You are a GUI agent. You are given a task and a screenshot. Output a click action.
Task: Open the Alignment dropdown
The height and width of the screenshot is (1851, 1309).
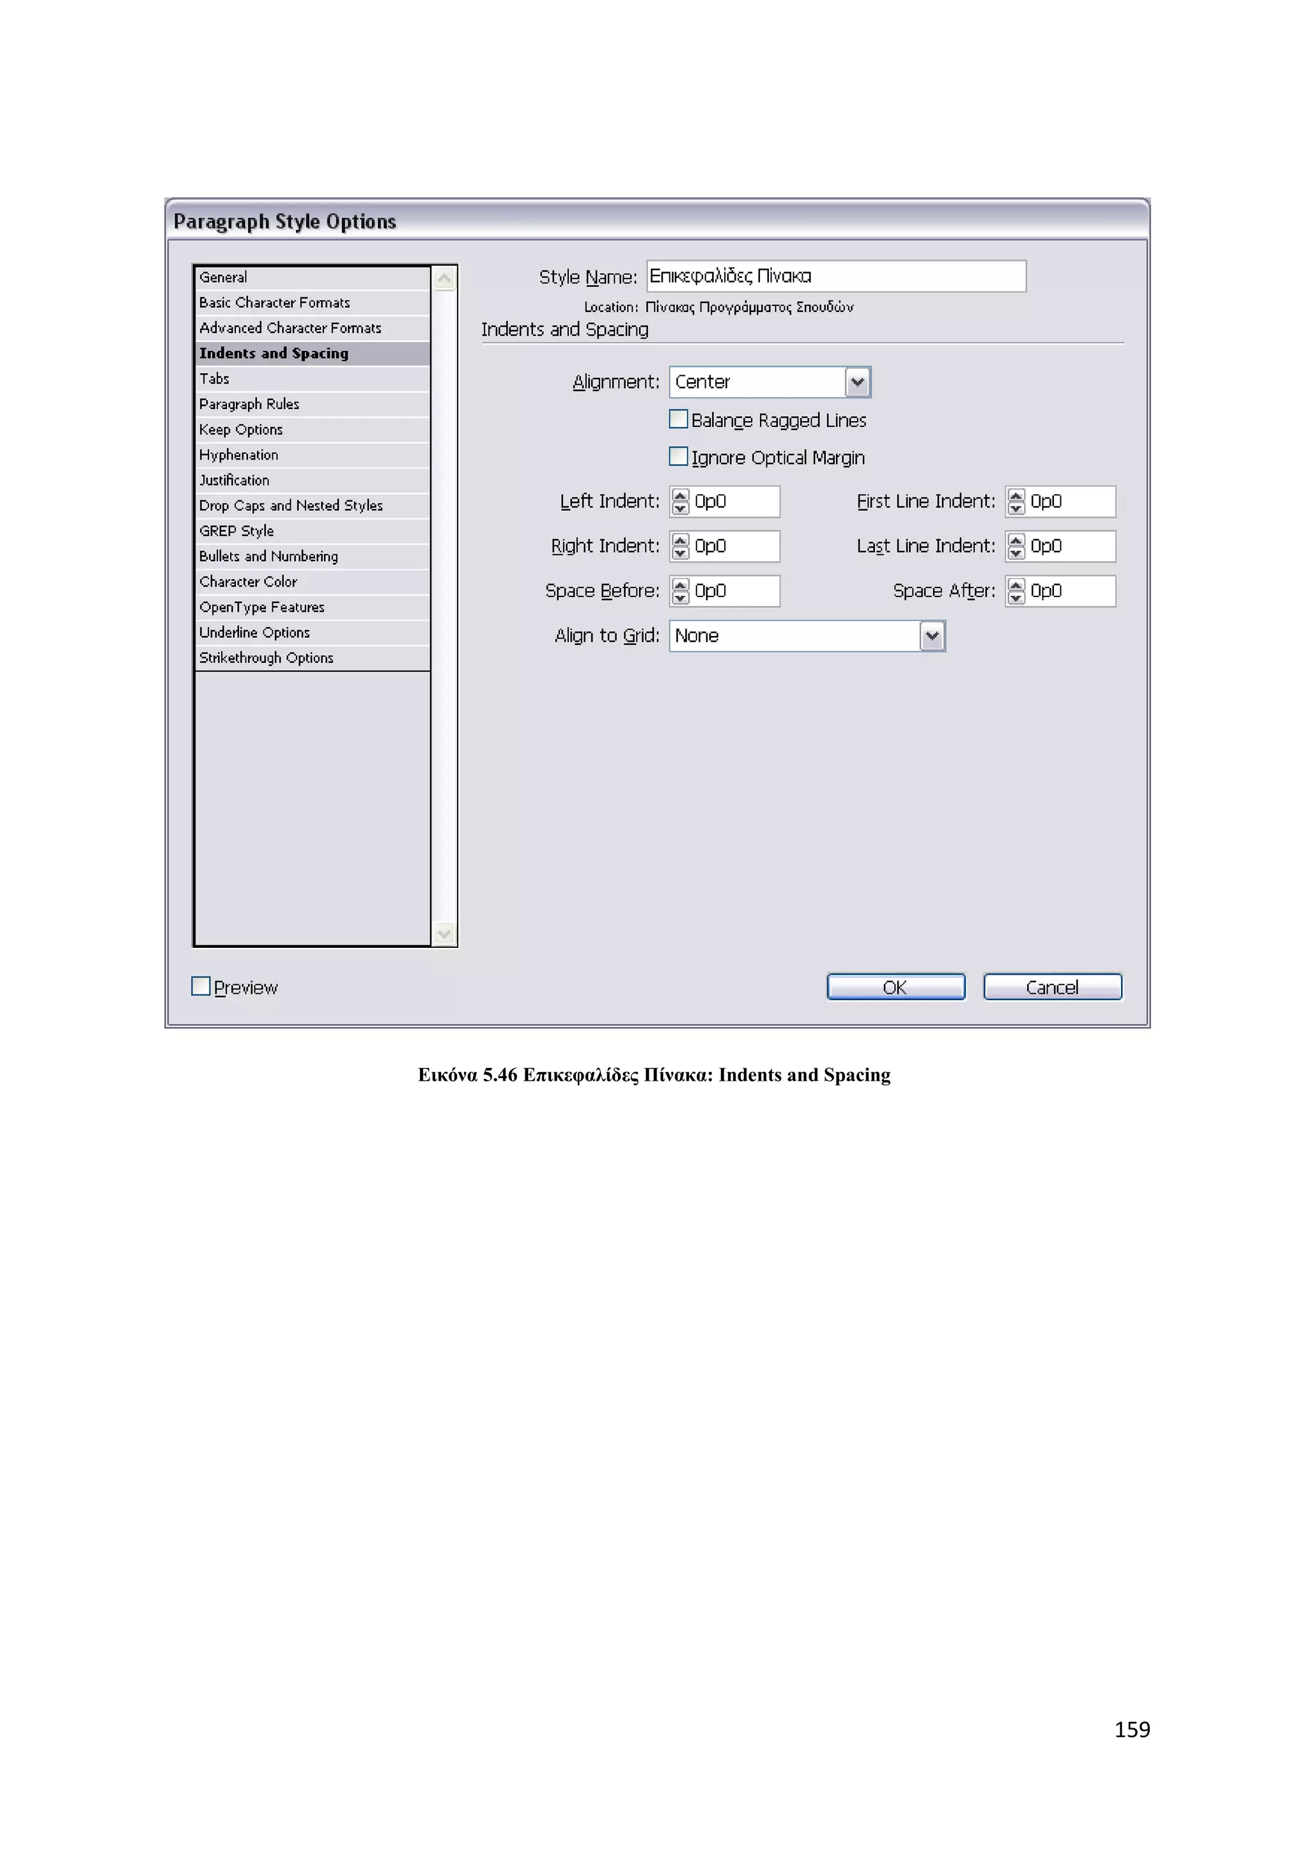(x=858, y=382)
